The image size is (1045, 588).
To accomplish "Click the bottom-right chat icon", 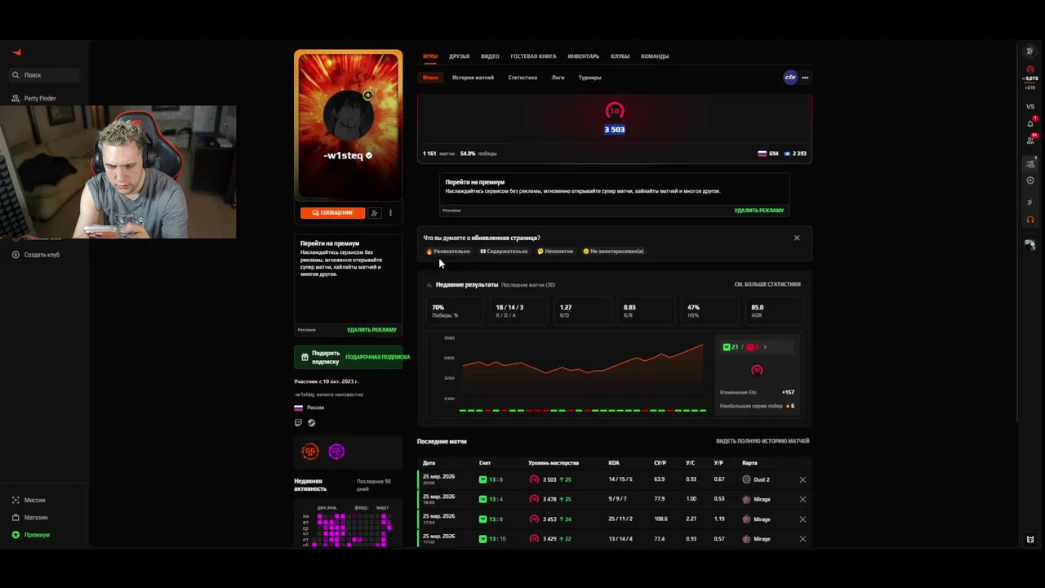I will pos(1030,540).
